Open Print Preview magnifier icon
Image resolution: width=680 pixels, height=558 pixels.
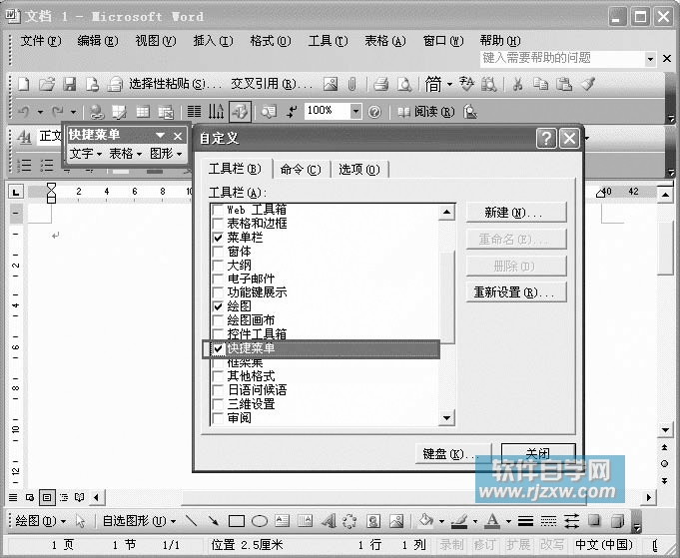click(404, 84)
